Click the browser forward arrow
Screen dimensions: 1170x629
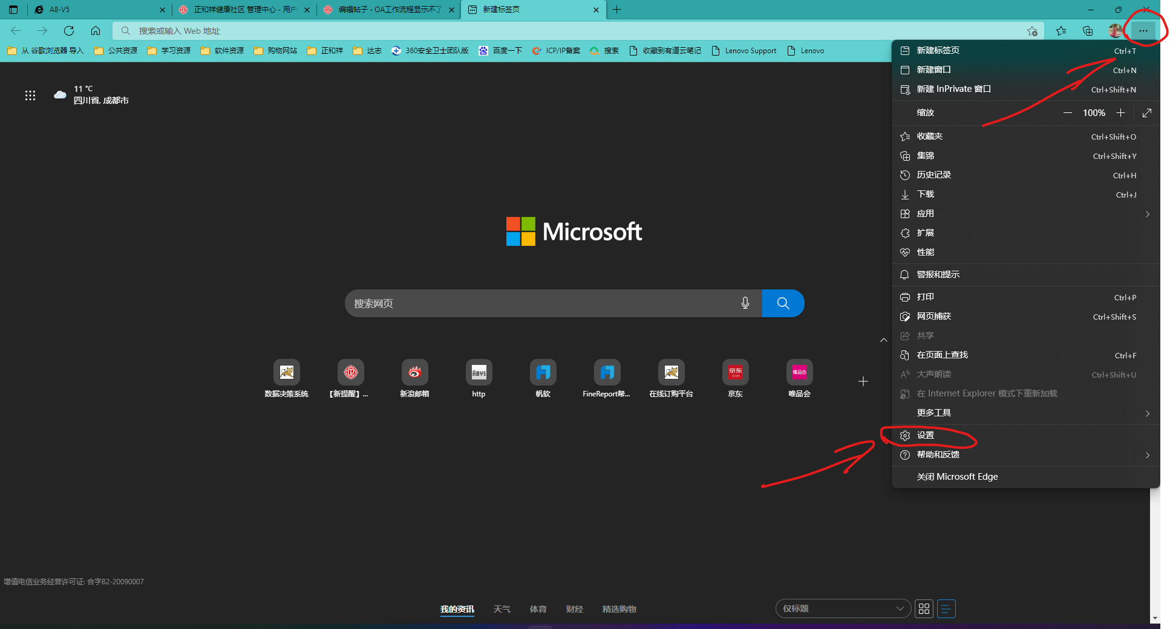point(42,31)
